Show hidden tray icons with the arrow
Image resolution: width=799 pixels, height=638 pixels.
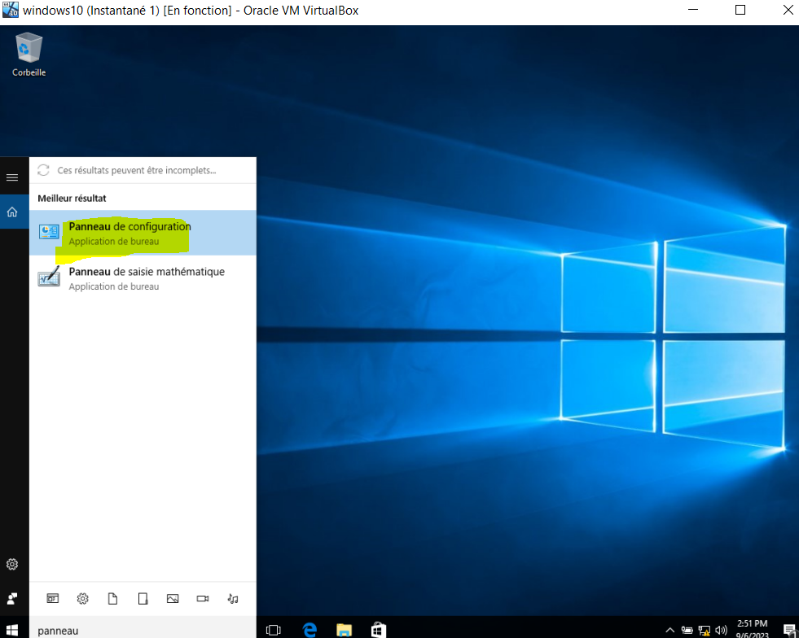coord(669,629)
